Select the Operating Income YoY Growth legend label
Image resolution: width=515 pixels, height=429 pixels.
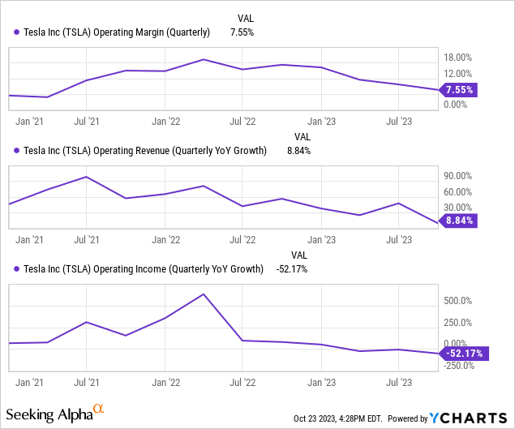(144, 268)
